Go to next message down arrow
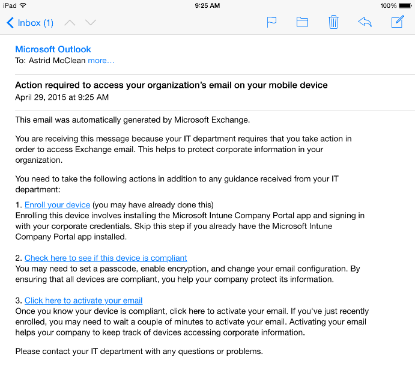Screen dimensions: 415x369 coord(90,23)
